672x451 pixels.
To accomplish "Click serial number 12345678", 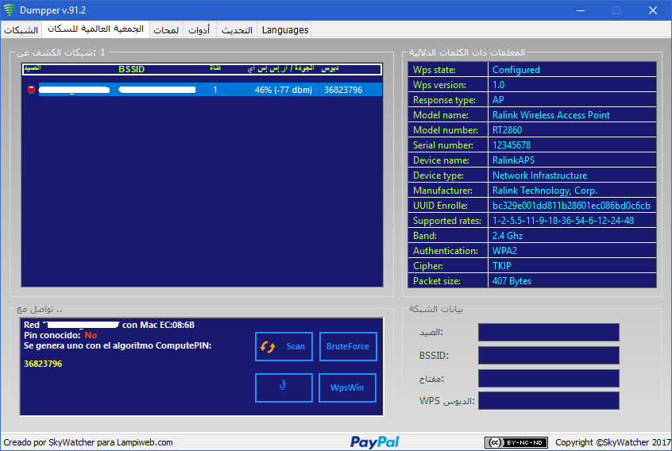I will pyautogui.click(x=512, y=145).
